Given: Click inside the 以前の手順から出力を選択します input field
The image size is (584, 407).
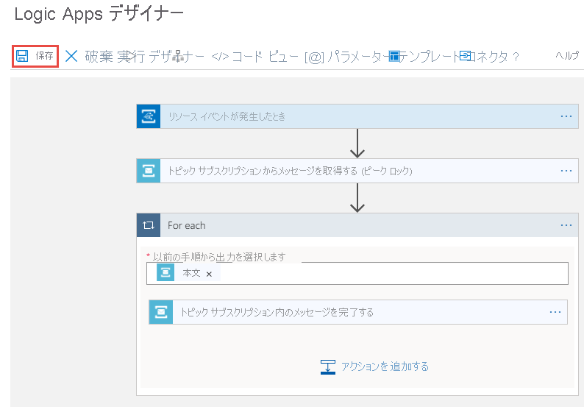Looking at the screenshot, I should [357, 273].
